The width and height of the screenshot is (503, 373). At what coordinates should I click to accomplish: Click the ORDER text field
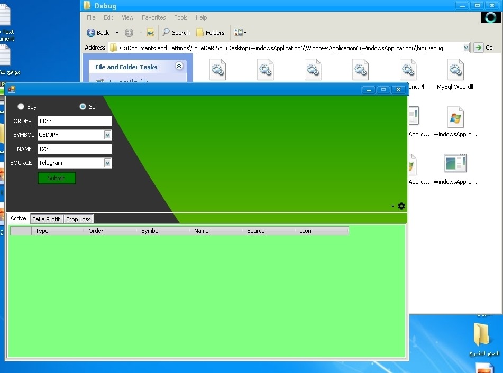75,121
